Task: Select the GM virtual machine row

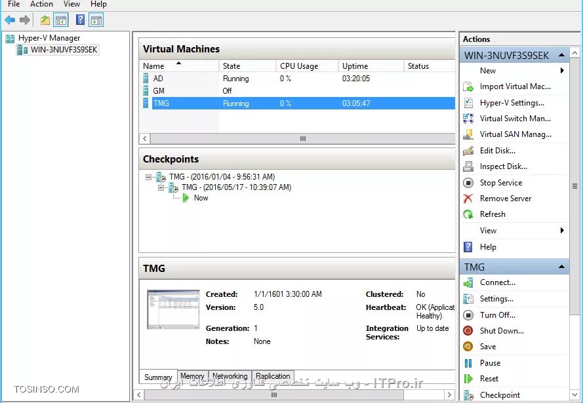Action: (x=297, y=90)
